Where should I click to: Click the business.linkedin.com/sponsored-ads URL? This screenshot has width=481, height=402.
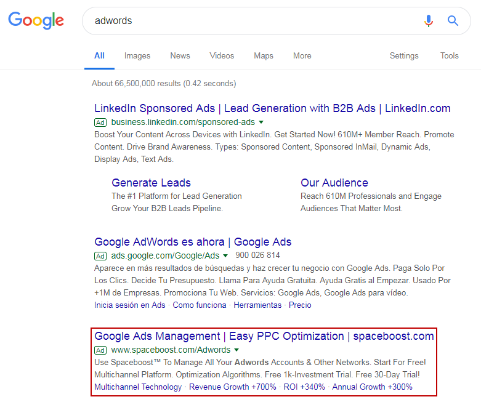[x=183, y=122]
